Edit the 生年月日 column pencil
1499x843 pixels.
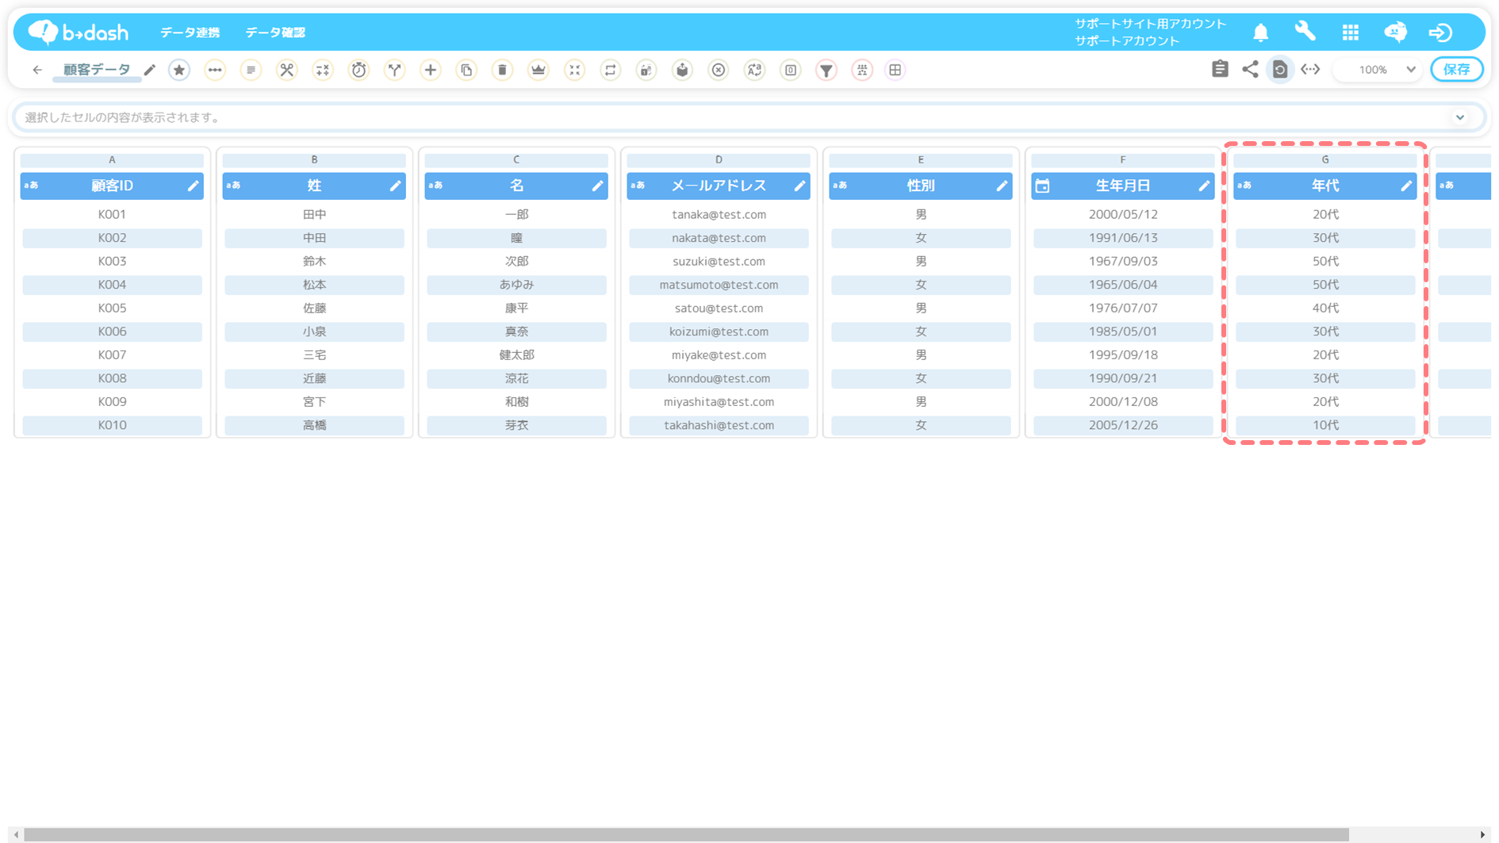point(1204,186)
